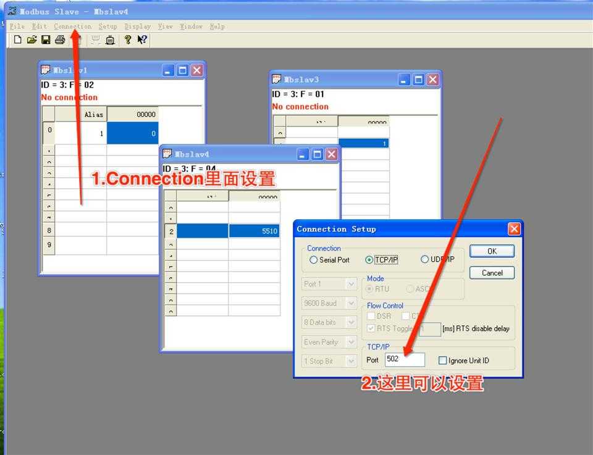This screenshot has height=455, width=593.
Task: Click the greyed-out icon right of toolbar separator
Action: 96,40
